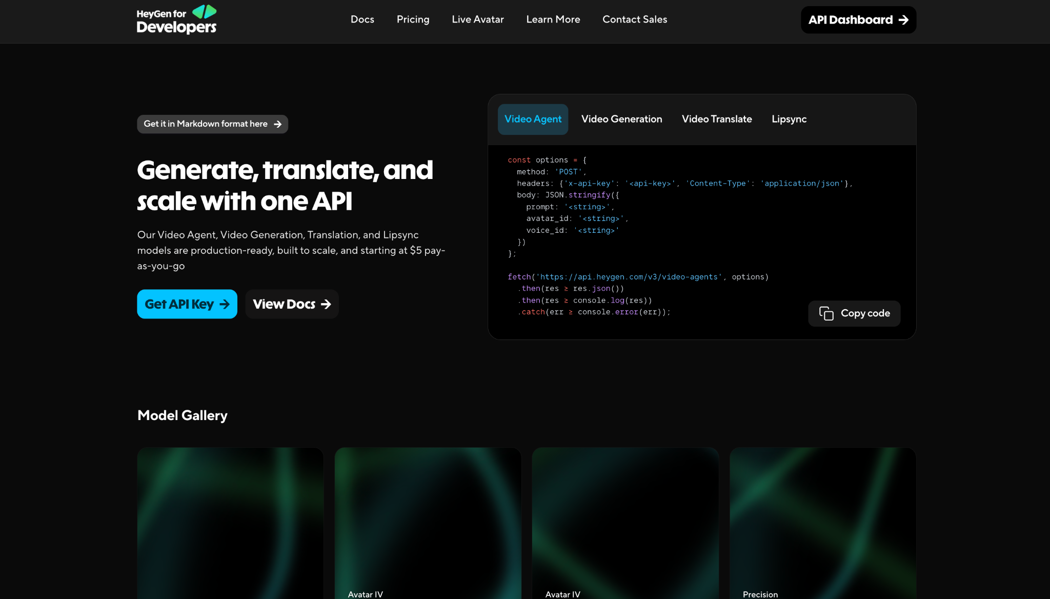Switch to the Video Generation tab
The height and width of the screenshot is (599, 1050).
click(621, 119)
